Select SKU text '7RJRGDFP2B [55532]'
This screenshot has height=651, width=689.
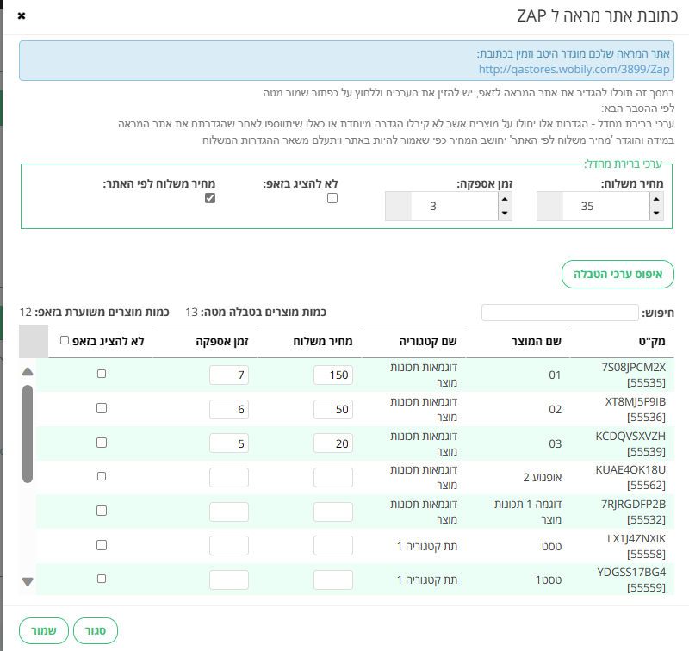(x=634, y=512)
